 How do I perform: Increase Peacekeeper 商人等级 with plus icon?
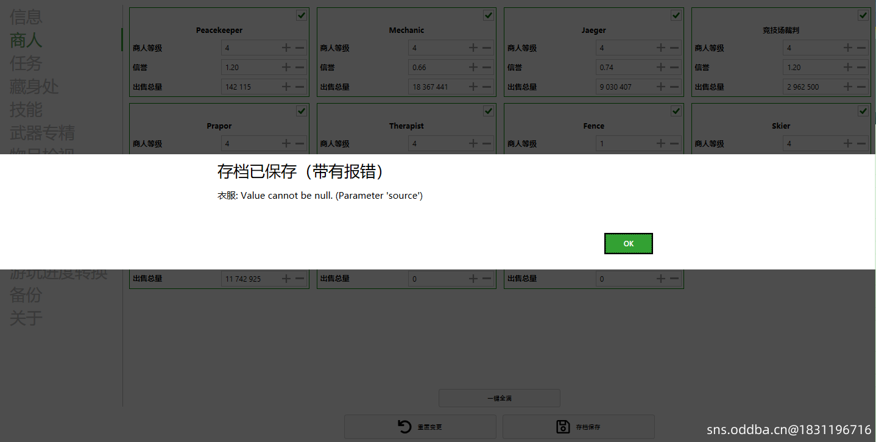tap(286, 48)
